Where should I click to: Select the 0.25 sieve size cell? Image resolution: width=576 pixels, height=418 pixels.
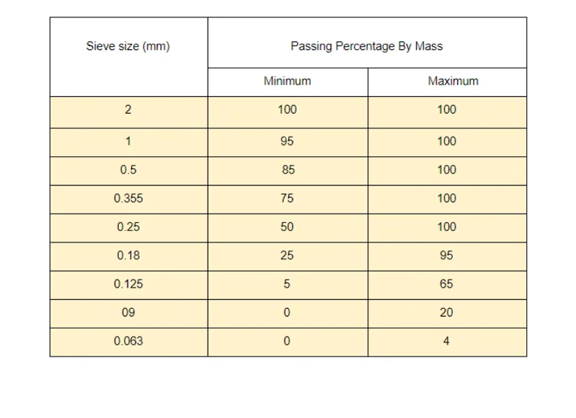click(129, 228)
